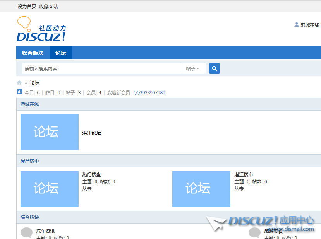Open the 湛江楼市 forum thumbnail image
This screenshot has height=239, width=321.
coord(201,189)
